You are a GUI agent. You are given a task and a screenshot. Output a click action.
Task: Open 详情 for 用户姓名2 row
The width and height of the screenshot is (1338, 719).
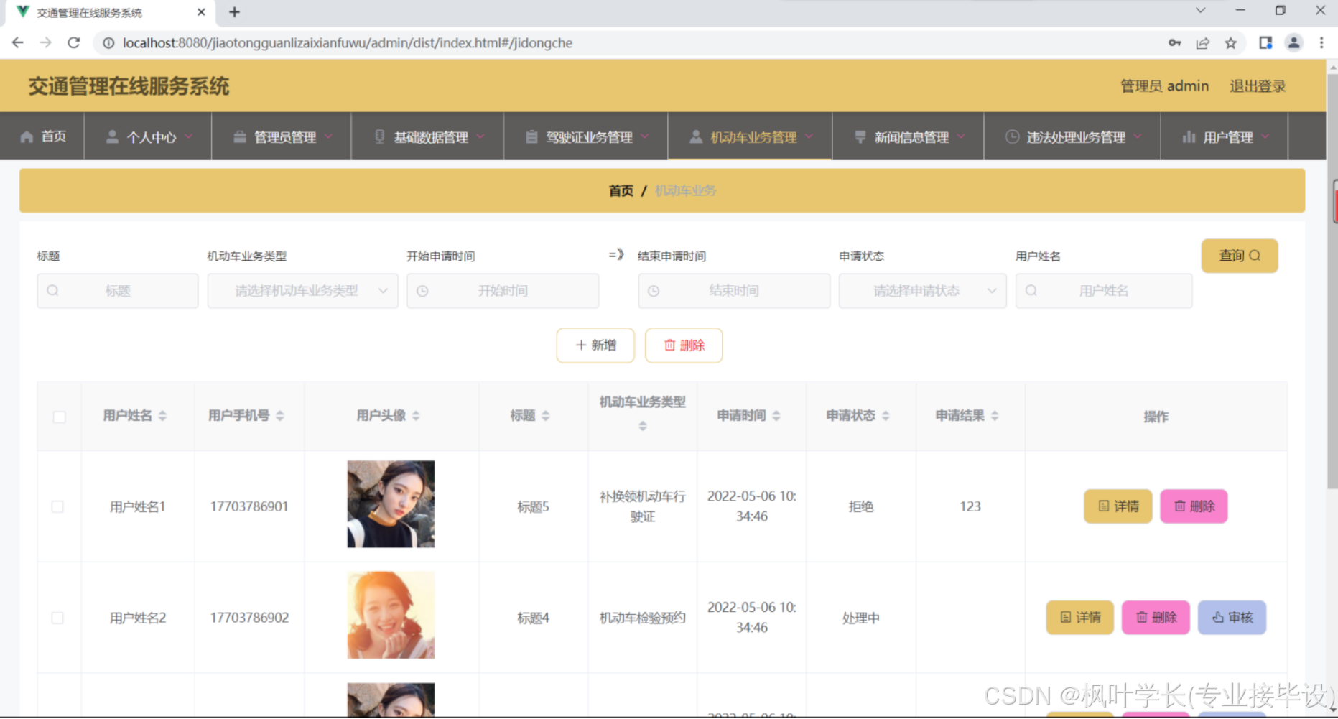[1080, 618]
